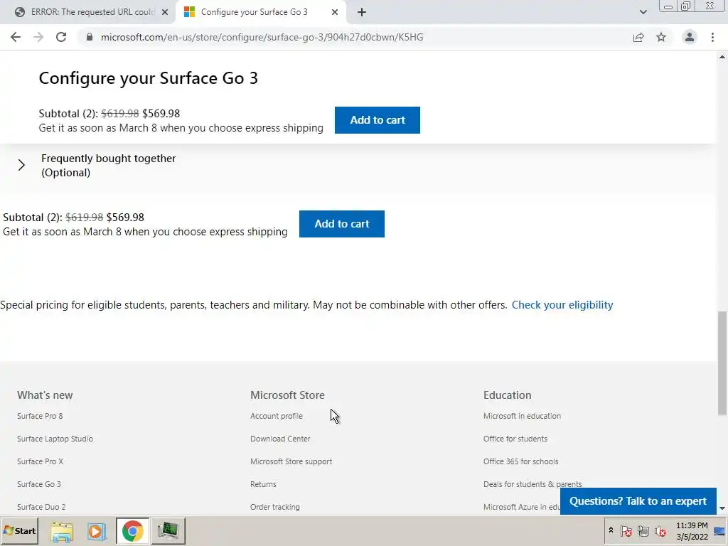Click the Show desktop button

click(x=720, y=531)
